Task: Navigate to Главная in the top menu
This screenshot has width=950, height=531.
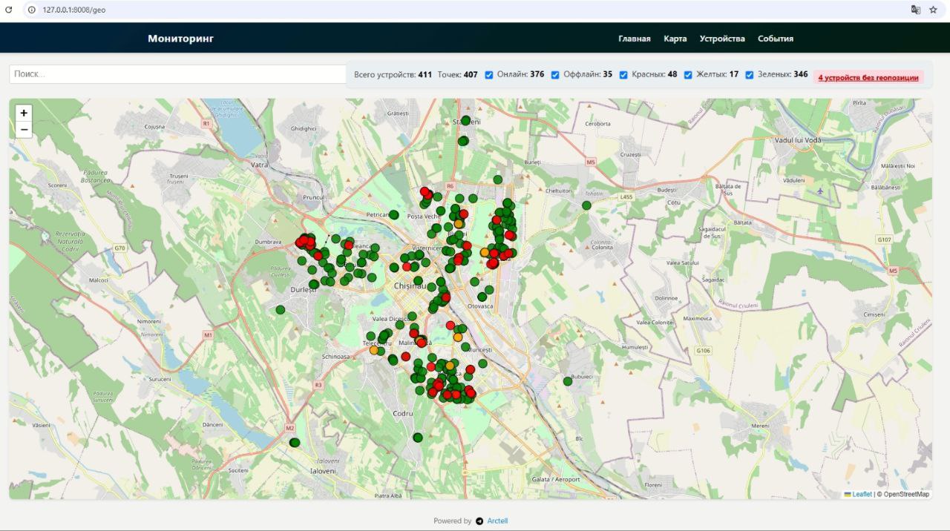Action: (634, 39)
